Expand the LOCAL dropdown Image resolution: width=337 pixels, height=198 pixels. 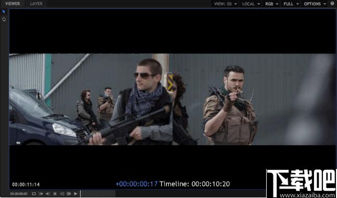[251, 4]
